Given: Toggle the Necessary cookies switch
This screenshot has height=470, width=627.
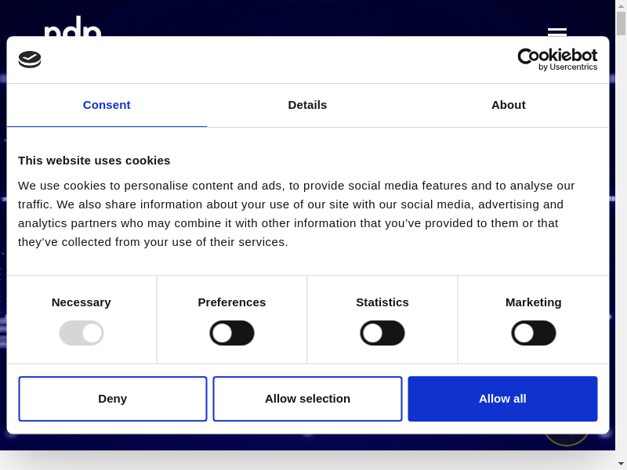Looking at the screenshot, I should [x=82, y=333].
